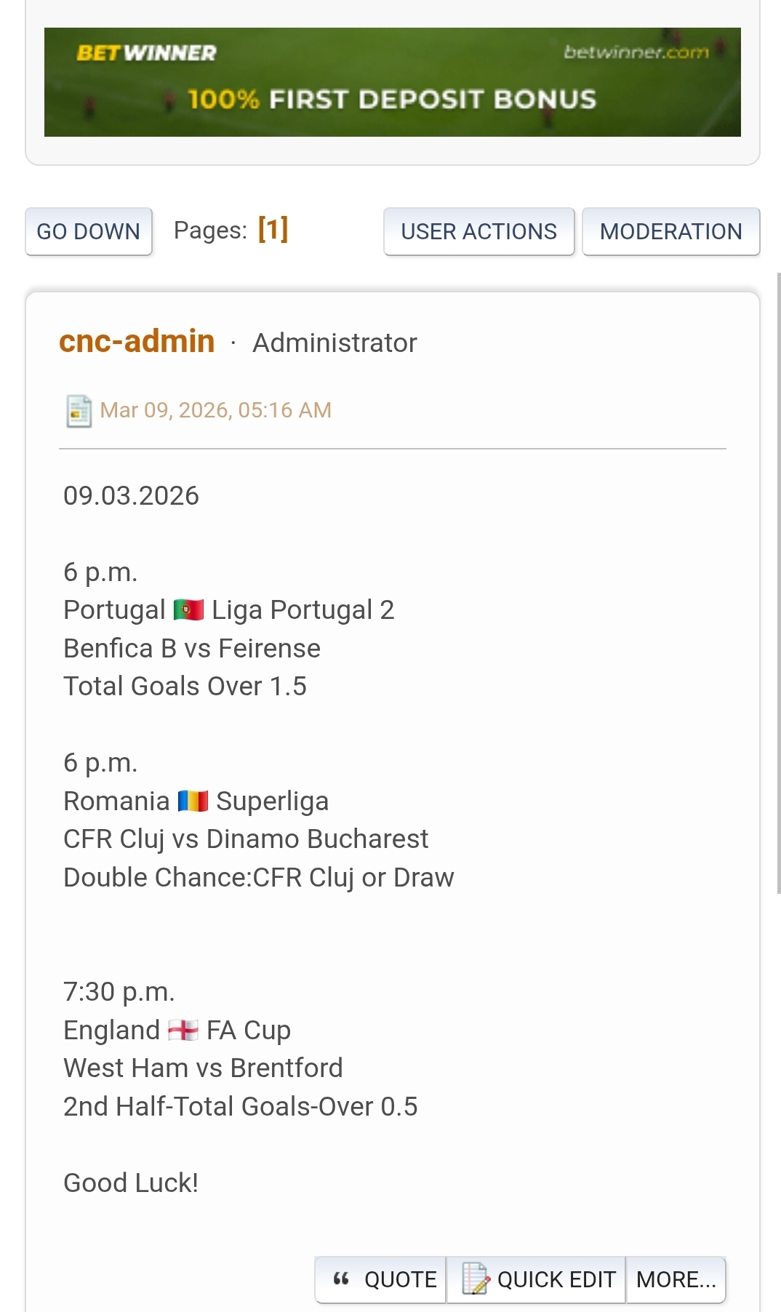Open the Moderation menu

670,231
